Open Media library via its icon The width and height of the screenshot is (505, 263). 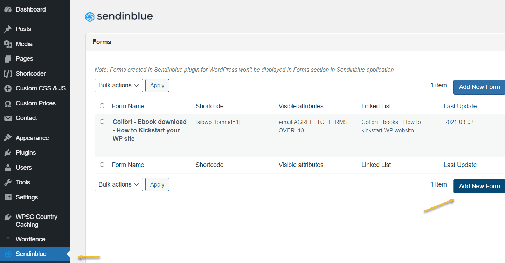pyautogui.click(x=8, y=44)
